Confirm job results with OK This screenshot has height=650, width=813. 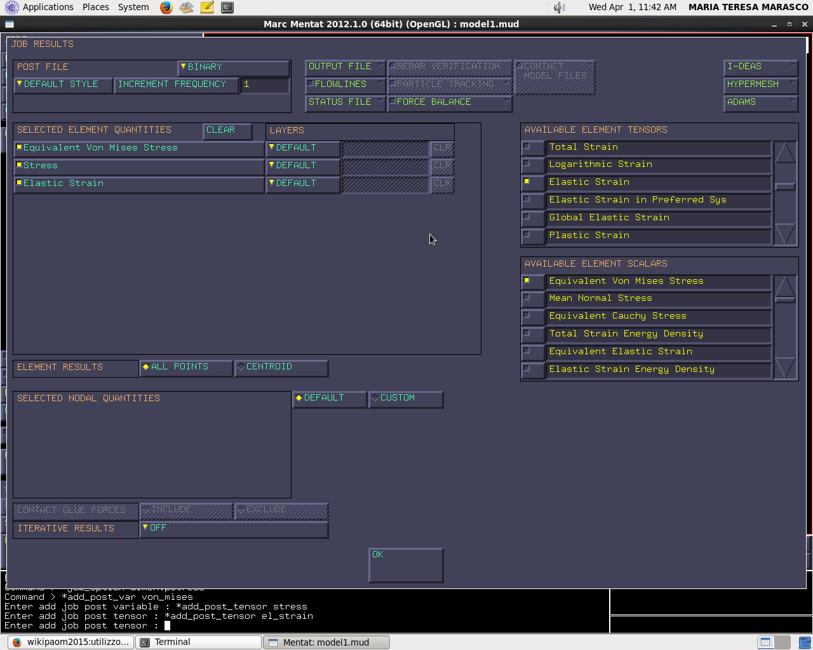point(406,565)
